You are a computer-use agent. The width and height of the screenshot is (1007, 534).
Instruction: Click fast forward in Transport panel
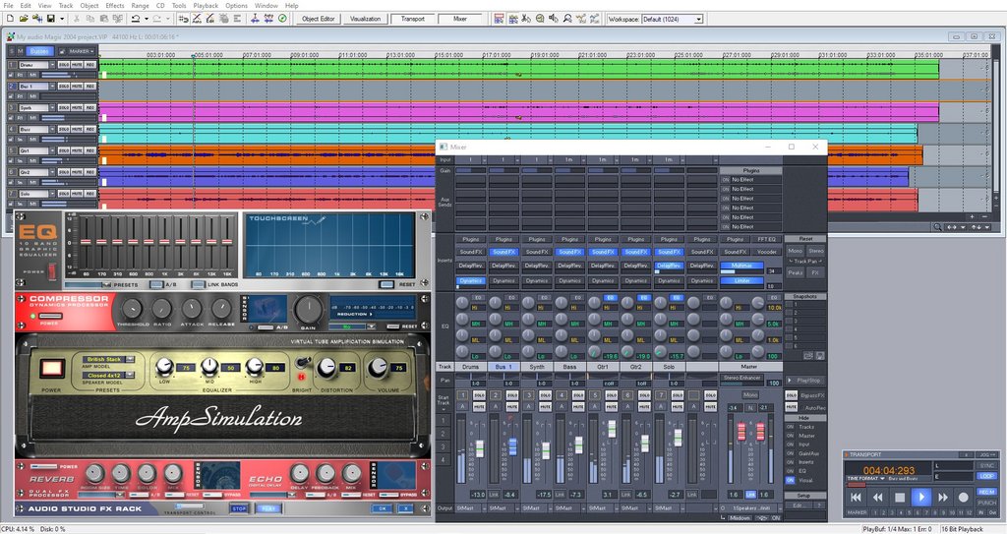pyautogui.click(x=943, y=498)
